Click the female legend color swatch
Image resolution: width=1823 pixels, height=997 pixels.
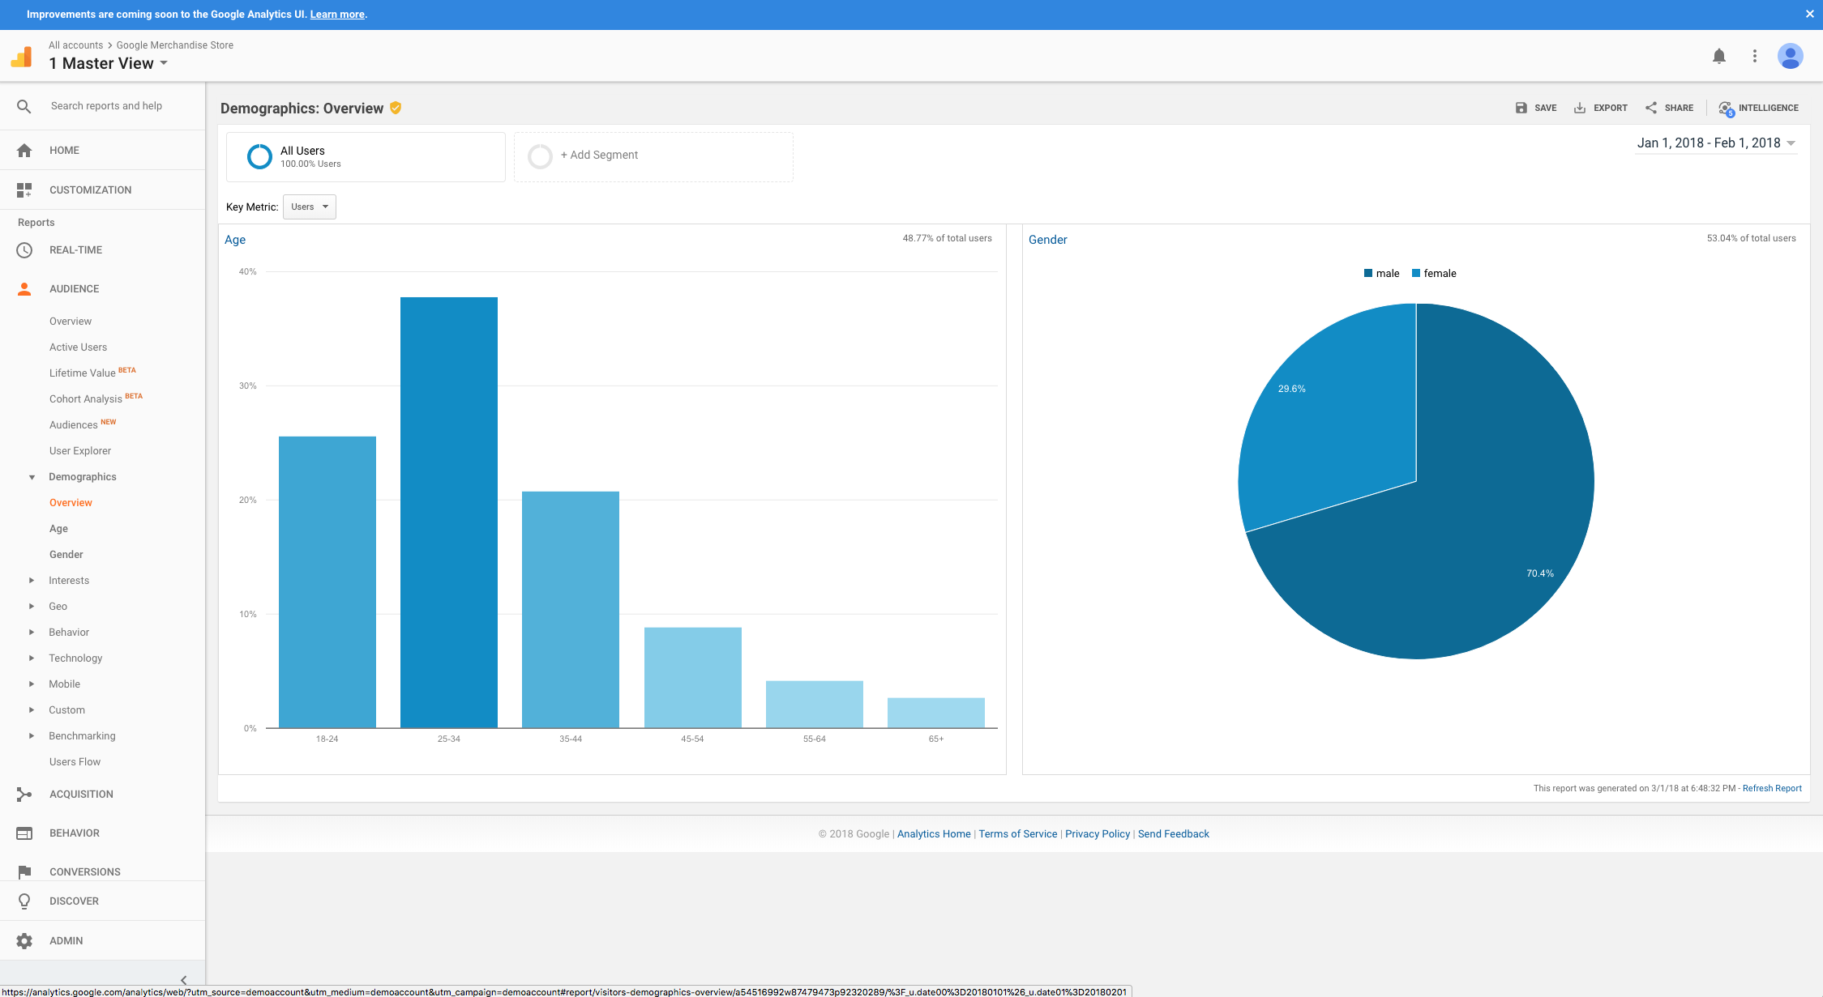click(1416, 274)
